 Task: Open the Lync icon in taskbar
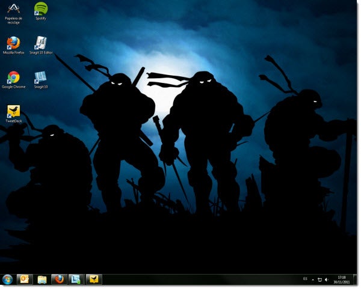76,279
